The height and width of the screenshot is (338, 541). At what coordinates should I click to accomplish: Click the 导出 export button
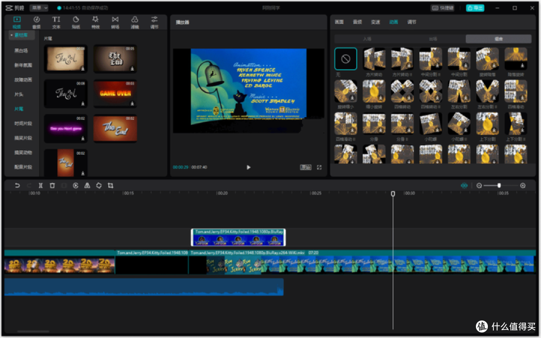475,8
